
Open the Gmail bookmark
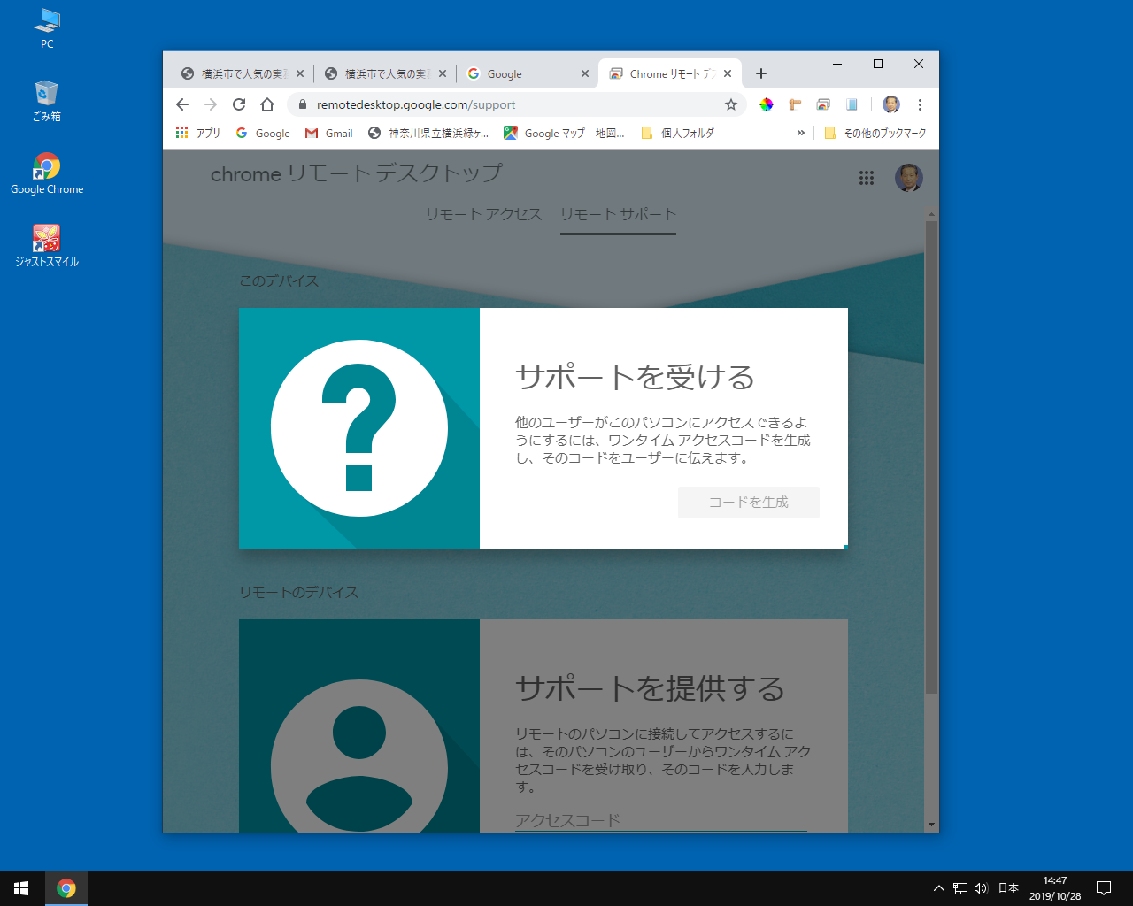pyautogui.click(x=328, y=133)
